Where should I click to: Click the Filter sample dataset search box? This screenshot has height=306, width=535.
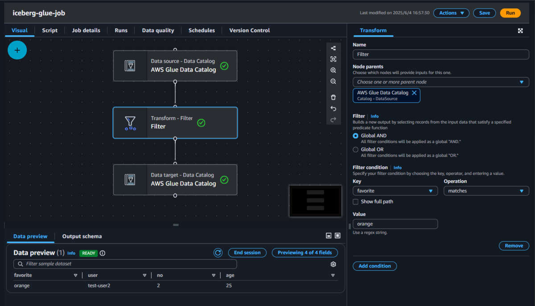tap(125, 264)
